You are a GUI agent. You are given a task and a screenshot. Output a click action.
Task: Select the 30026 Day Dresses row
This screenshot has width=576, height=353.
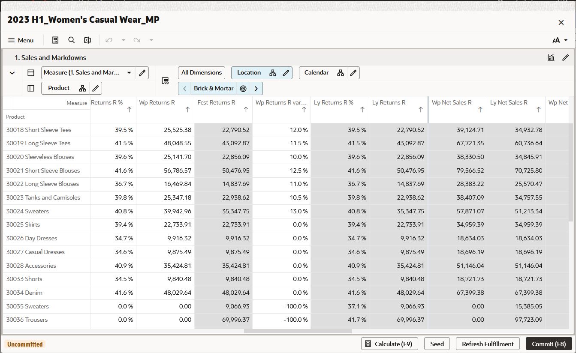coord(46,238)
